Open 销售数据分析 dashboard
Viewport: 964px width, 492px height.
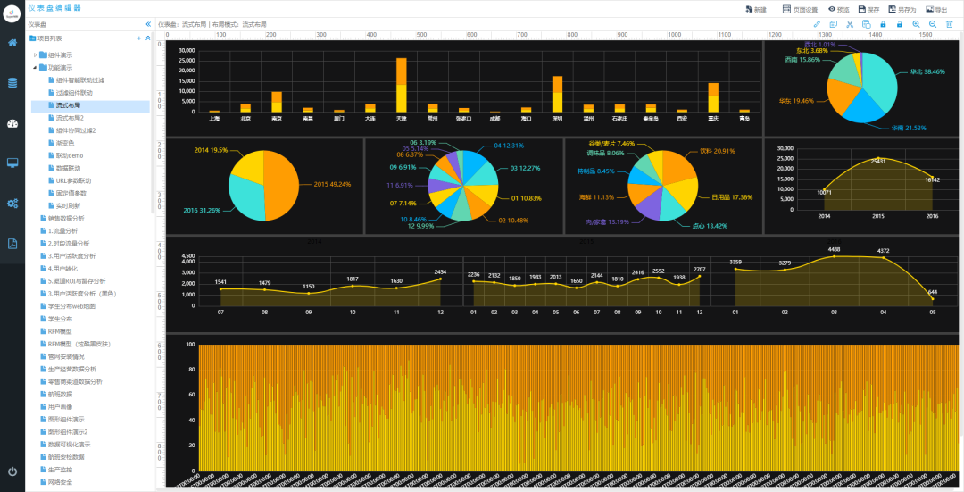66,219
